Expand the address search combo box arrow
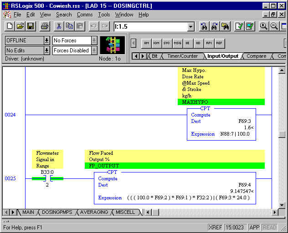This screenshot has width=288, height=233. (191, 27)
